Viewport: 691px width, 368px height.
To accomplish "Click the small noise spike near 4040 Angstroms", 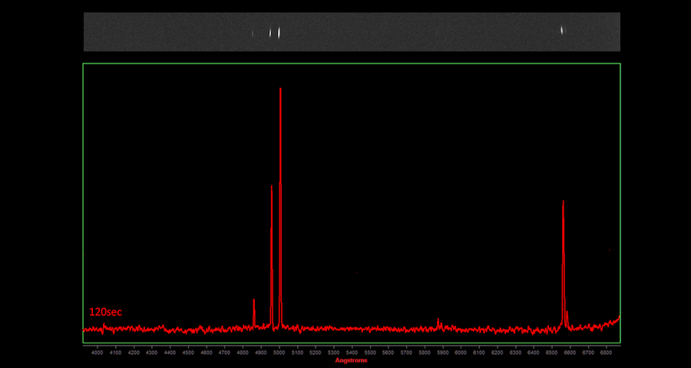I will [104, 325].
